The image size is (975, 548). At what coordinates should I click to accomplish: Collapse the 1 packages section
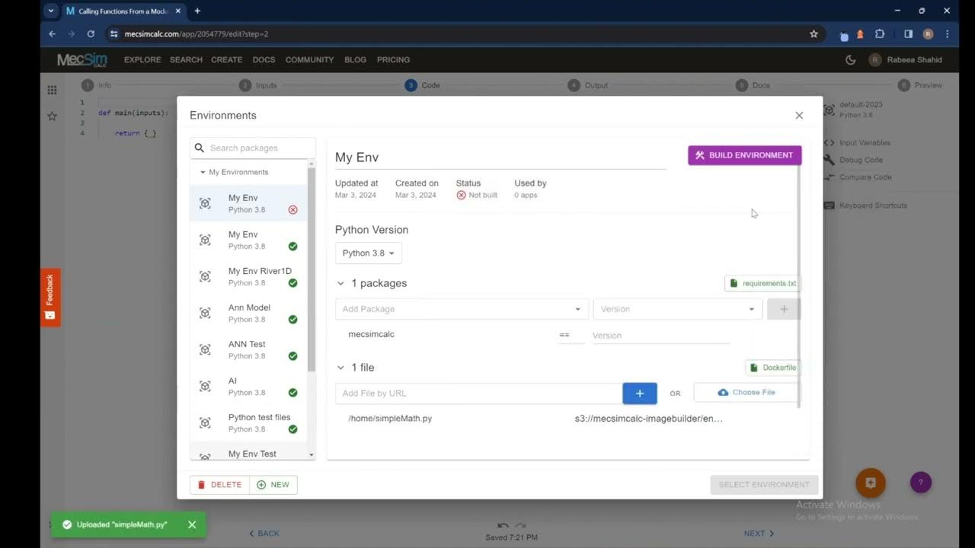(340, 283)
